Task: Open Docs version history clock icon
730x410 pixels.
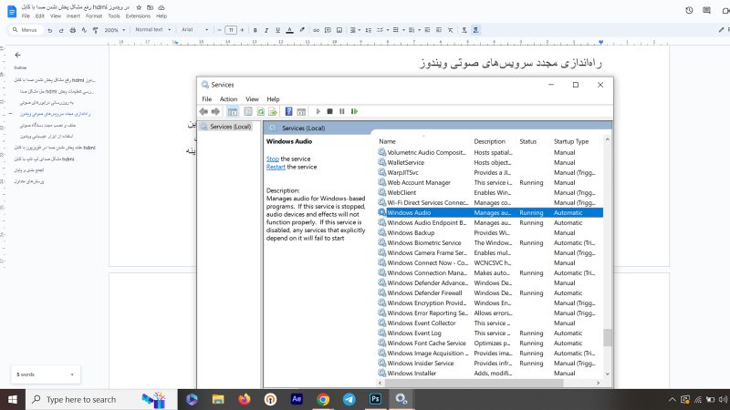Action: pyautogui.click(x=689, y=10)
